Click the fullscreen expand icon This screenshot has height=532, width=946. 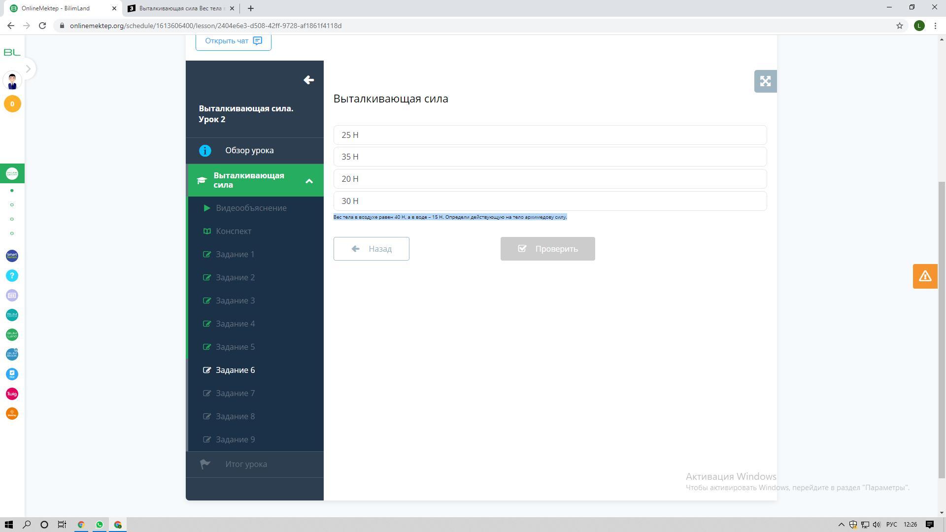pos(765,81)
